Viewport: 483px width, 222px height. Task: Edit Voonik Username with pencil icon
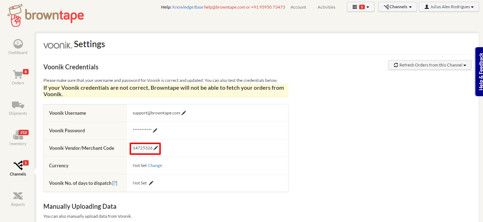184,113
